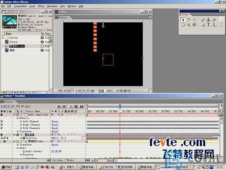Toggle the Audio Levels stopwatch
226x170 pixels.
coord(24,151)
